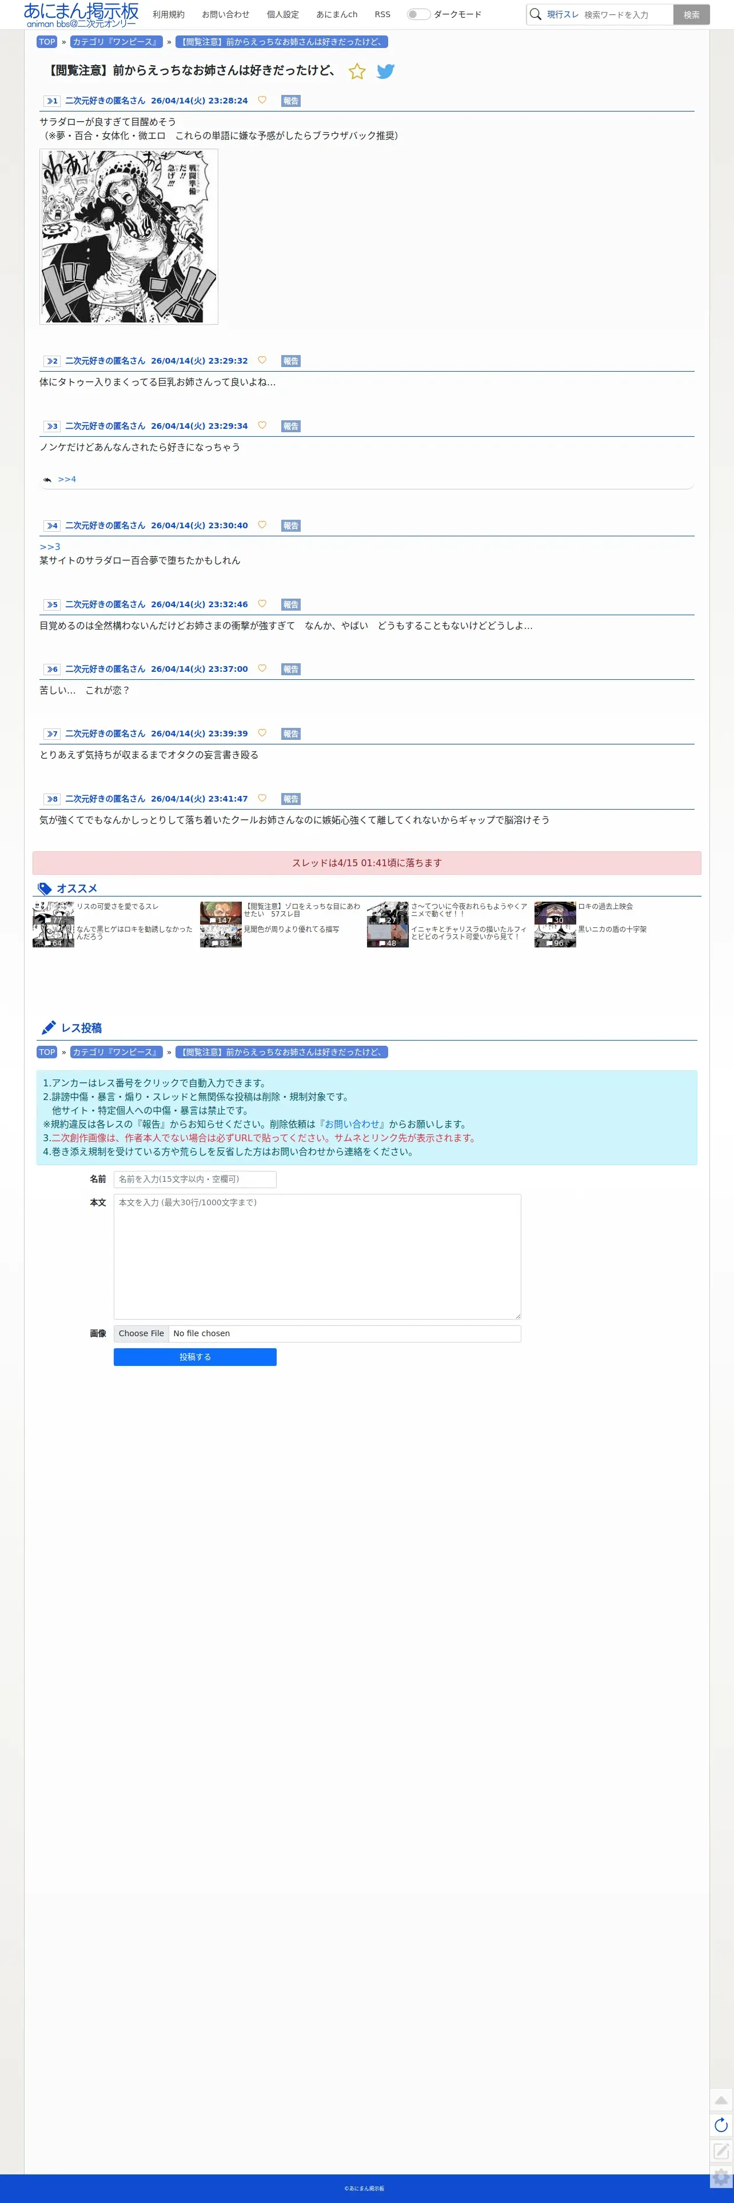Follow the >>4 reply link under post 3
The width and height of the screenshot is (734, 2203).
click(67, 480)
